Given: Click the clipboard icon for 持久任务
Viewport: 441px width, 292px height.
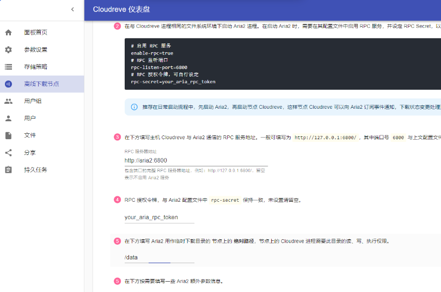Looking at the screenshot, I should (x=8, y=170).
